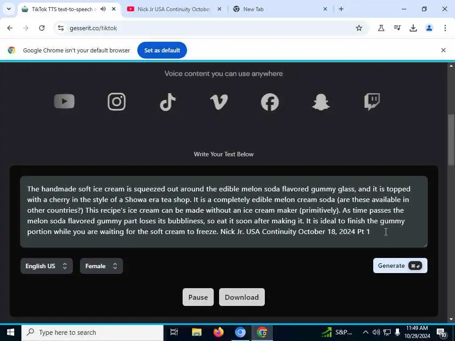455x341 pixels.
Task: Click the microphone tray icon
Action: pyautogui.click(x=398, y=332)
